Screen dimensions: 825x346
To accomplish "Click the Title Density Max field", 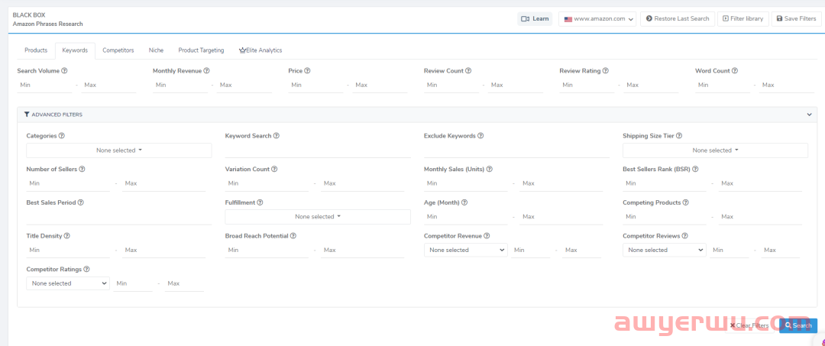I will coord(163,251).
